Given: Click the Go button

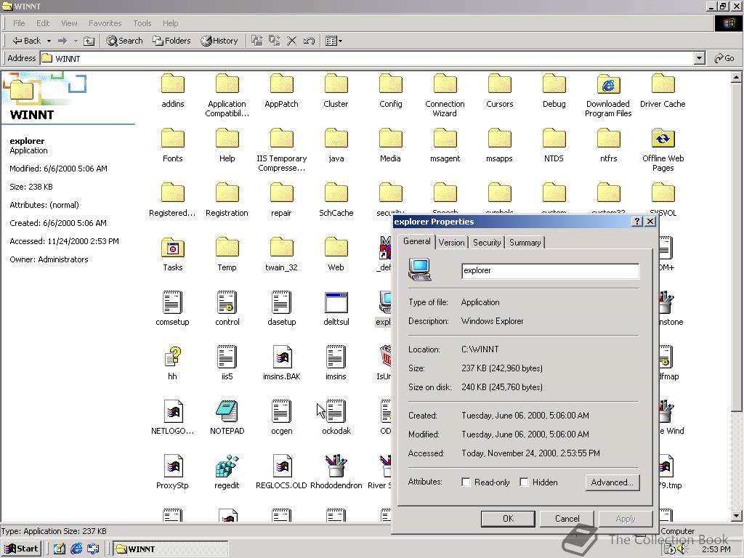Looking at the screenshot, I should pyautogui.click(x=724, y=58).
